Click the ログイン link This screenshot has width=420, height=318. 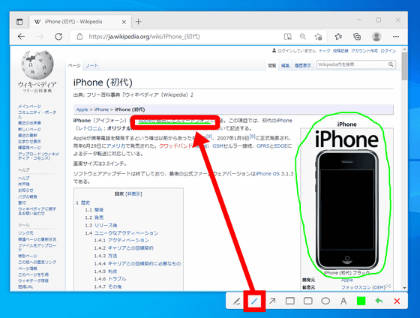388,51
